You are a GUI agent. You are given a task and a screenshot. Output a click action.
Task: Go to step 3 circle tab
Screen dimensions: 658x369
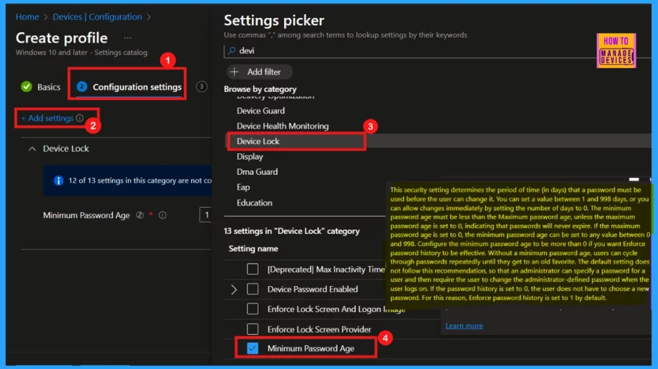tap(201, 87)
